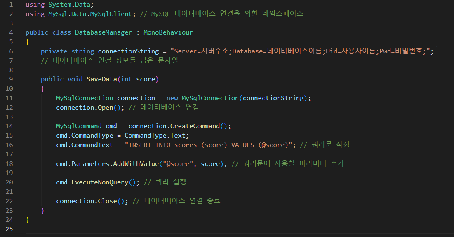This screenshot has height=237, width=454.
Task: Click the comment '데이터베이스 연결 정보를 담은 문자열'
Action: coord(115,60)
